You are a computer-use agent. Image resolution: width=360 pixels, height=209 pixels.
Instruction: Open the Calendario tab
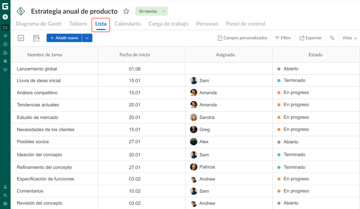(127, 24)
